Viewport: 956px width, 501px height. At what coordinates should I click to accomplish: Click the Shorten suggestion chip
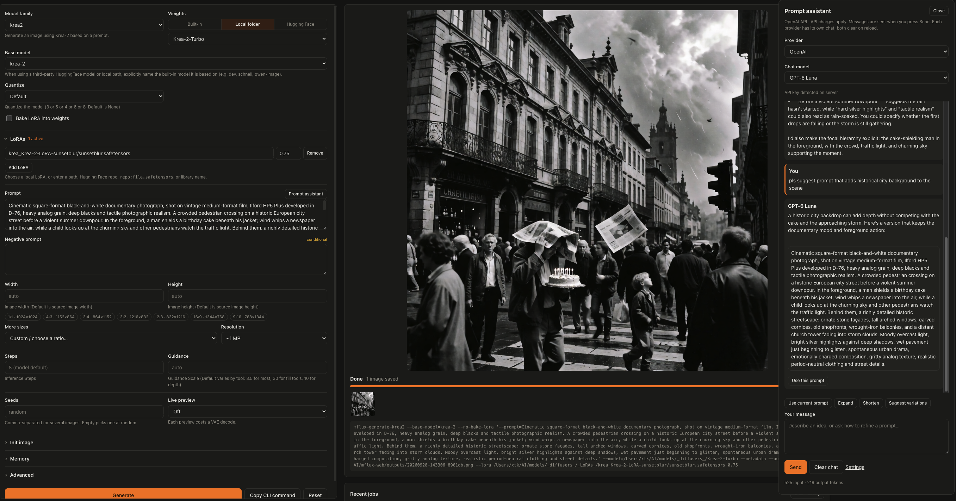click(x=870, y=403)
